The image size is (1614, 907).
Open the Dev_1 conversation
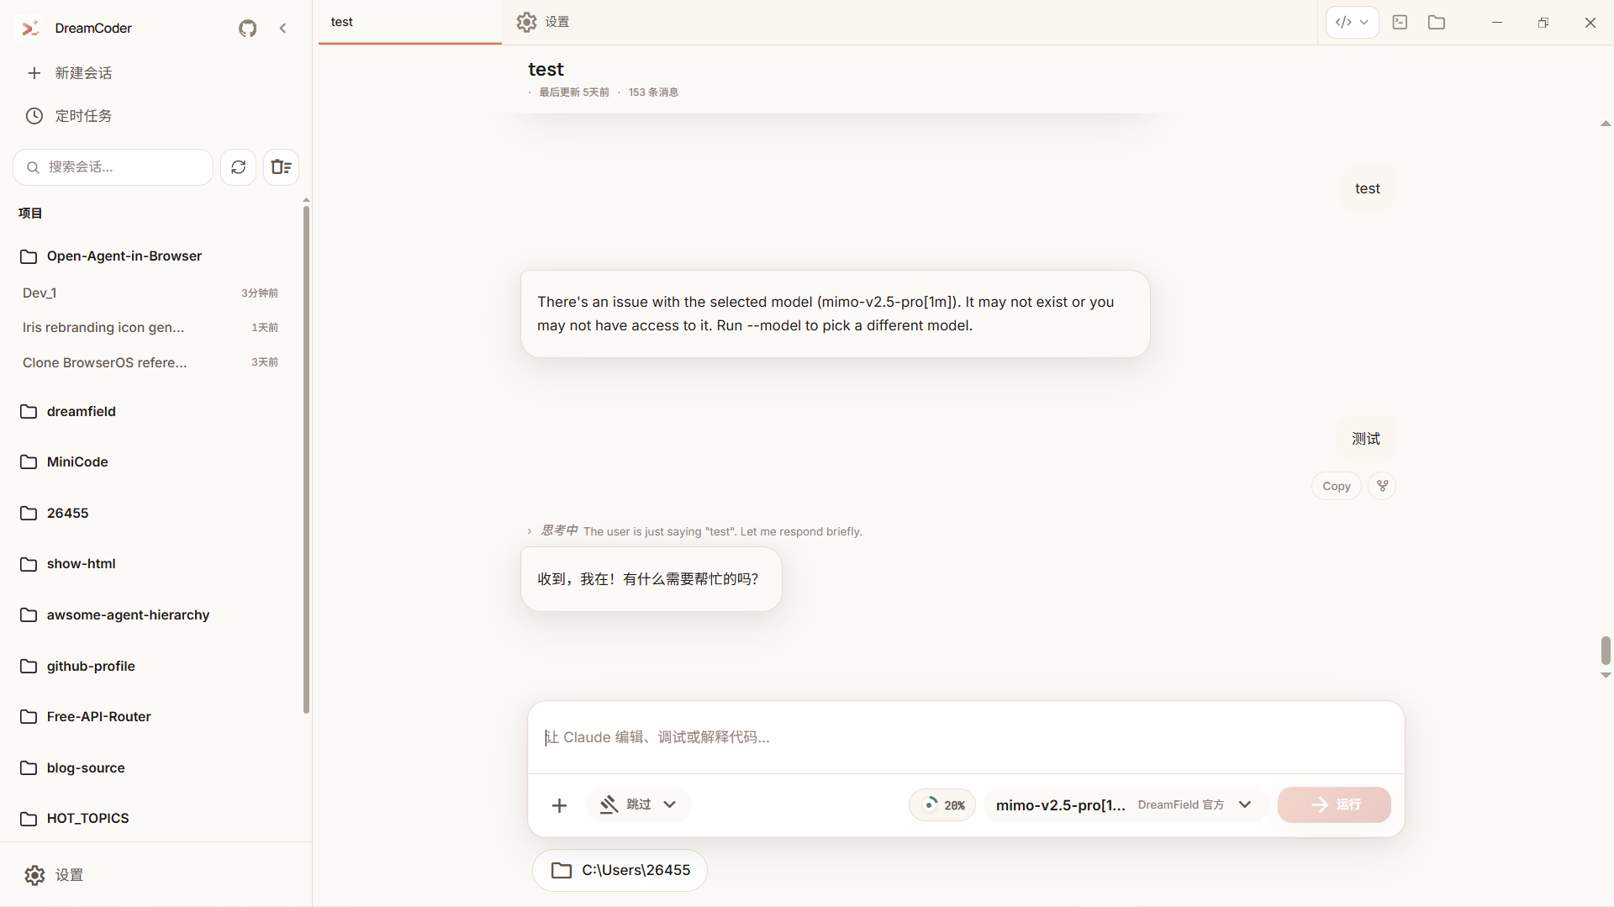(151, 293)
